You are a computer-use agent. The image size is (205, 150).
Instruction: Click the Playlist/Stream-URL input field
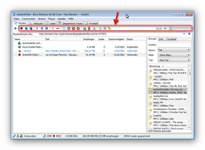(109, 34)
